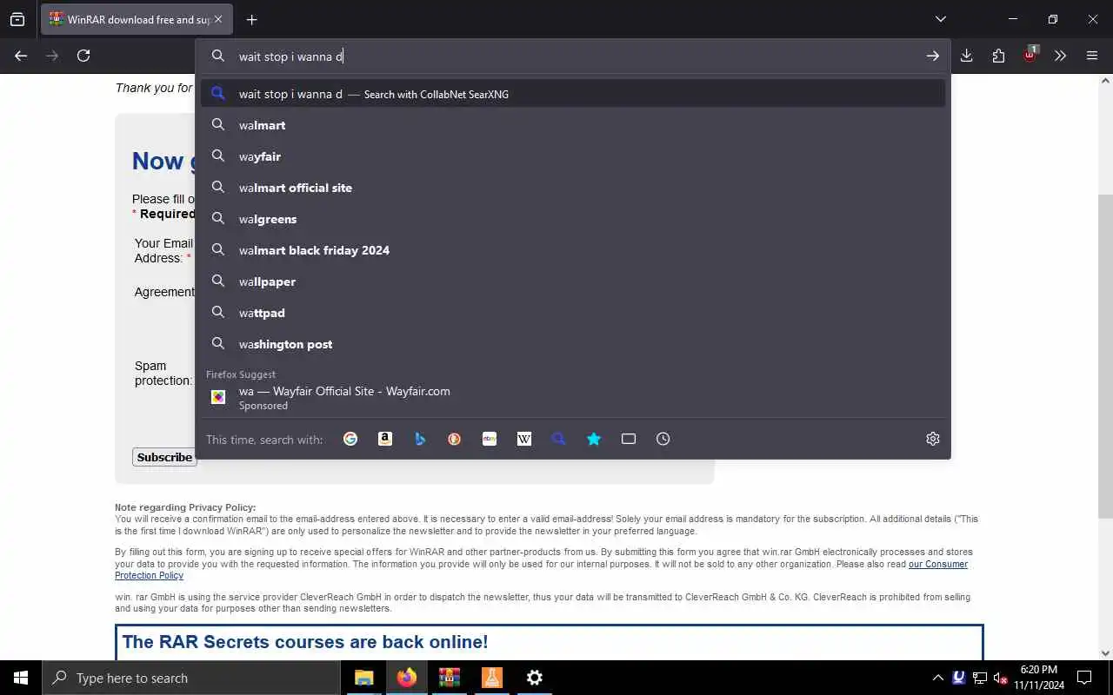The width and height of the screenshot is (1113, 695).
Task: Click the Windows taskbar search box
Action: click(191, 678)
